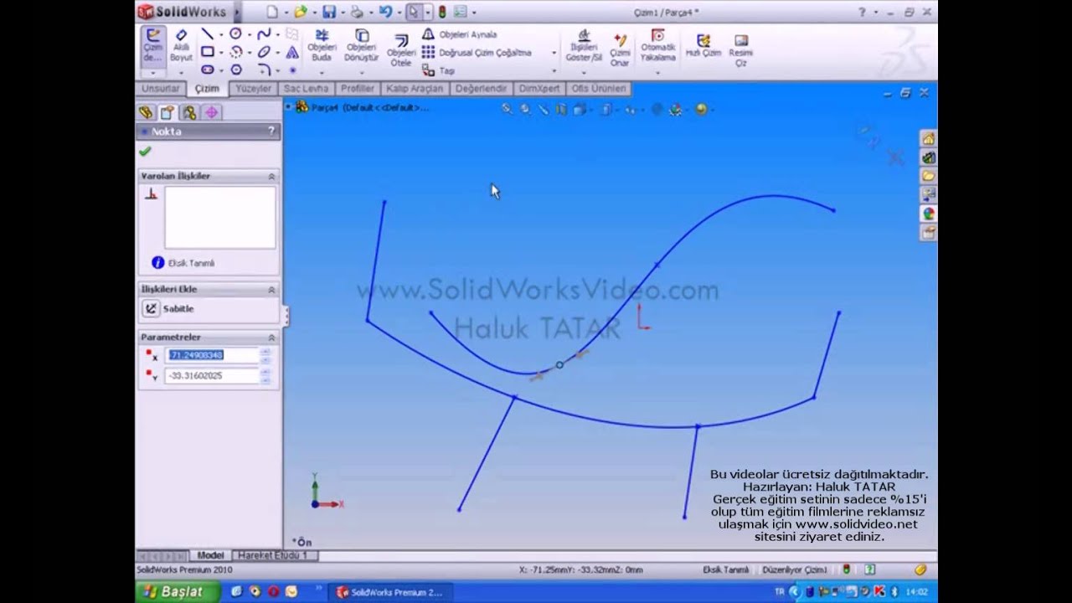The height and width of the screenshot is (603, 1072).
Task: Click the Çizim (Sketch) tool icon
Action: tap(152, 46)
